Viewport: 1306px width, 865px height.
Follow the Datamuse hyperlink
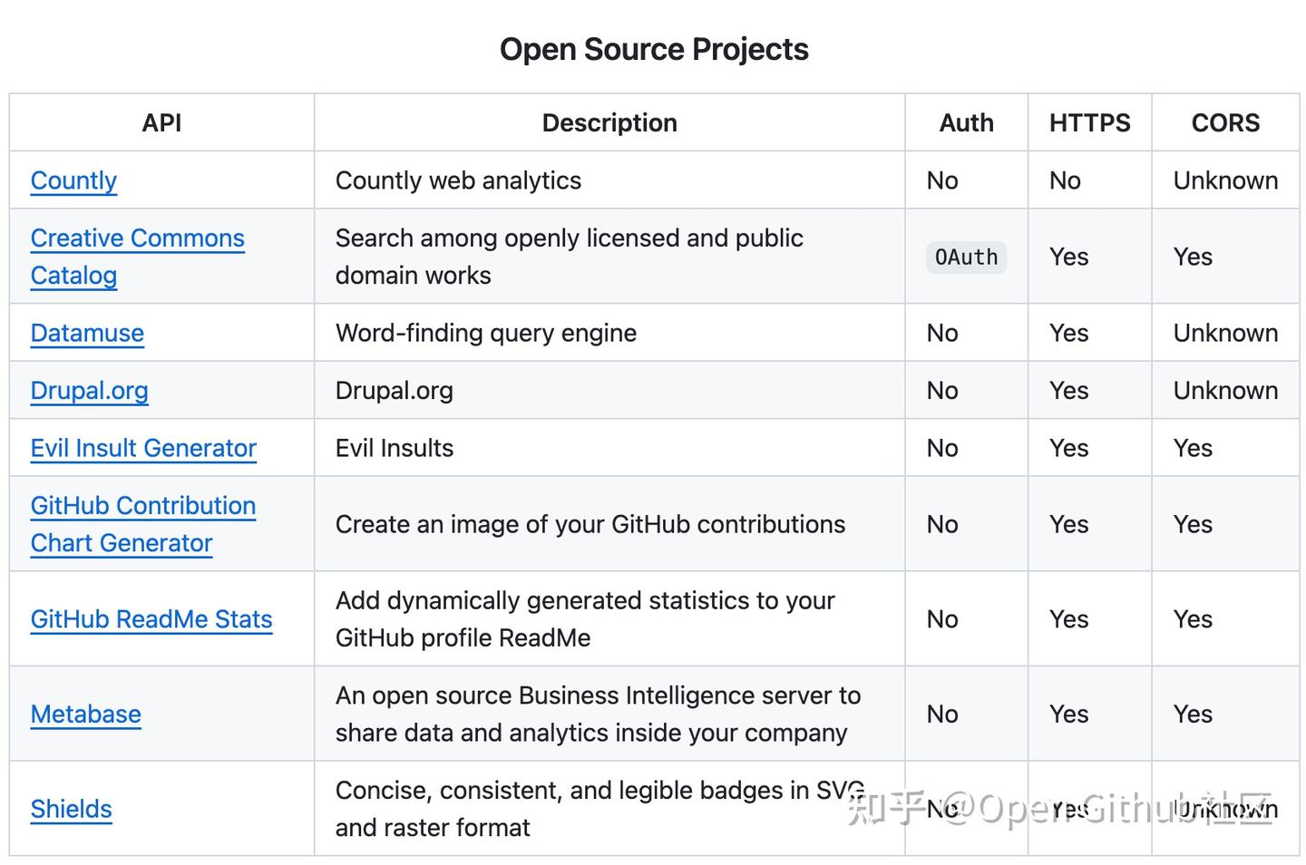point(87,334)
